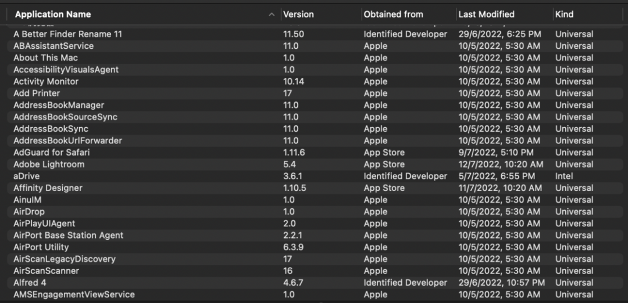This screenshot has width=628, height=303.
Task: Click the AirPort Utility entry
Action: (x=41, y=247)
